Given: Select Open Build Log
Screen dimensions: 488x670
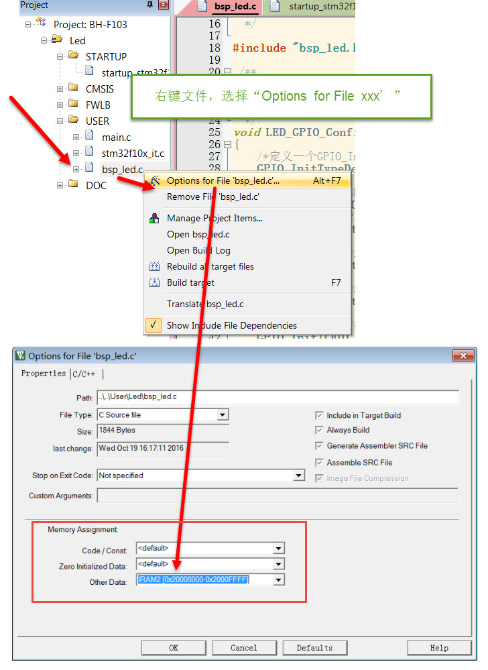Looking at the screenshot, I should click(247, 250).
